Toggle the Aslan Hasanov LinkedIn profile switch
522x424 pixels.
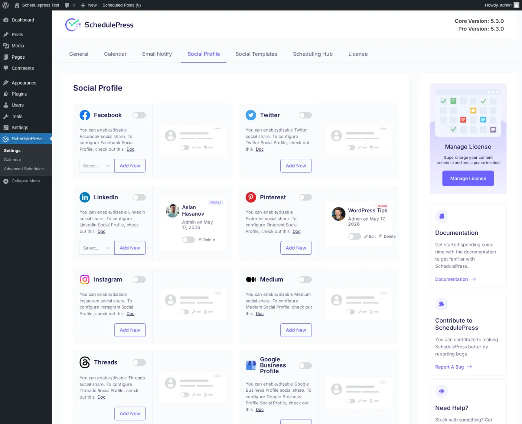click(188, 240)
